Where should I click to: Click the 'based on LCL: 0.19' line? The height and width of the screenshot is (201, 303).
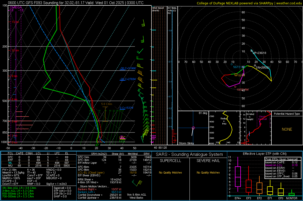coord(281,165)
